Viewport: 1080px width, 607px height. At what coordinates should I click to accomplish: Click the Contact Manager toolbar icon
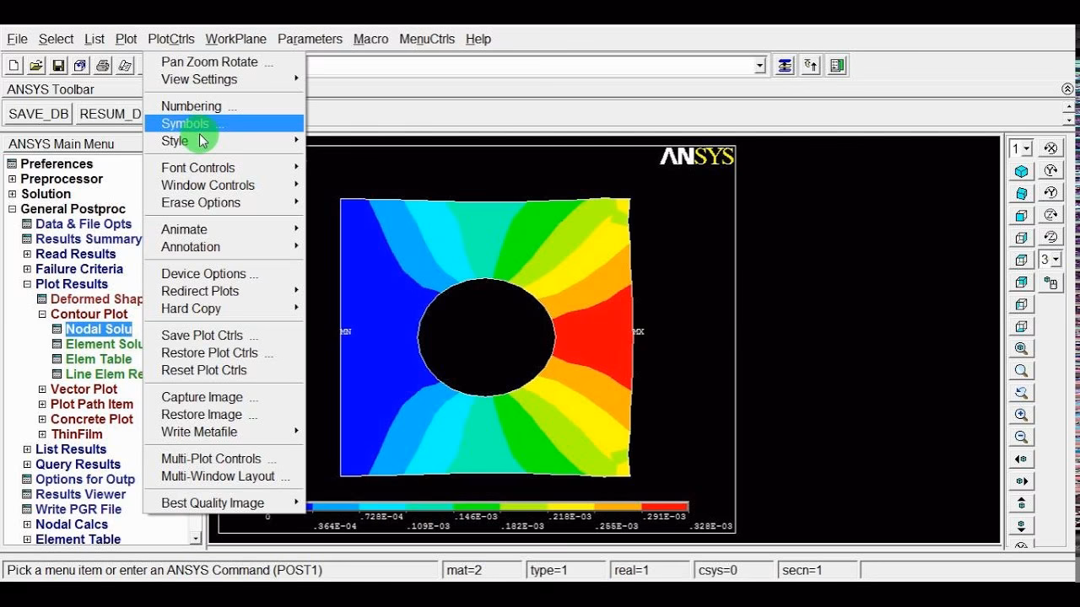click(837, 66)
